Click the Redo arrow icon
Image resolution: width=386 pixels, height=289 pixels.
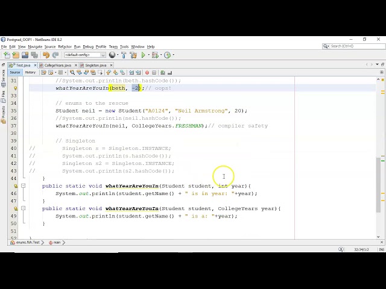55,55
